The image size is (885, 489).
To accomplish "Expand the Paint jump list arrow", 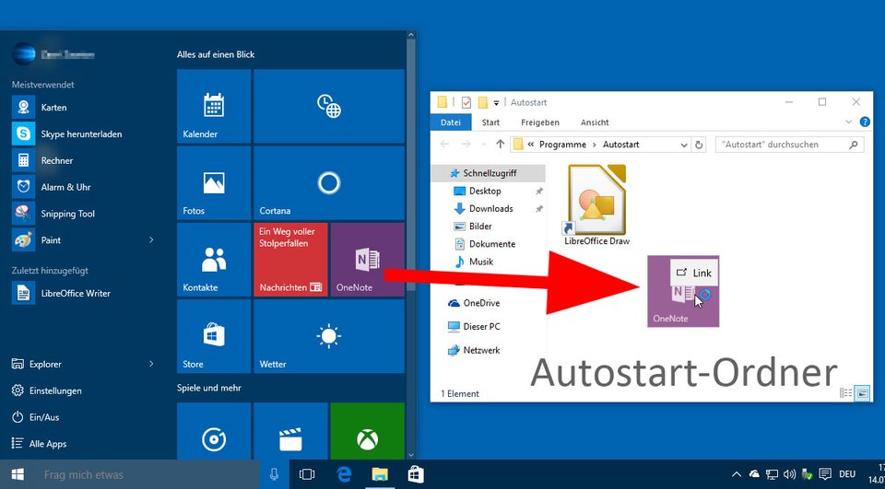I will 150,239.
